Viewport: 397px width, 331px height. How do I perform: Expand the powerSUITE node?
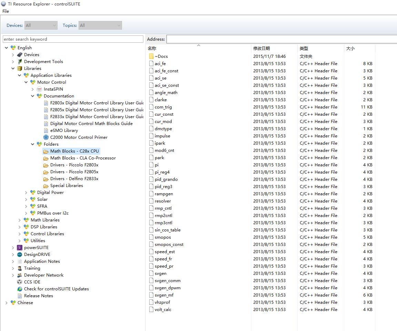pos(13,248)
